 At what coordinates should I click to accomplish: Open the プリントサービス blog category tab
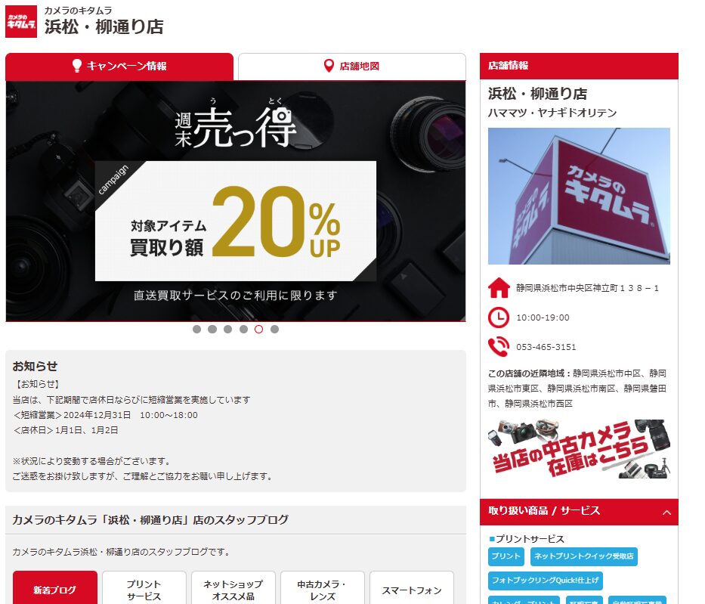144,589
